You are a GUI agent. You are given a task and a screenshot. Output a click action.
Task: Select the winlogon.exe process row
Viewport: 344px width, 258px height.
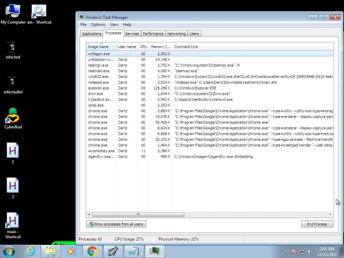[x=210, y=54]
